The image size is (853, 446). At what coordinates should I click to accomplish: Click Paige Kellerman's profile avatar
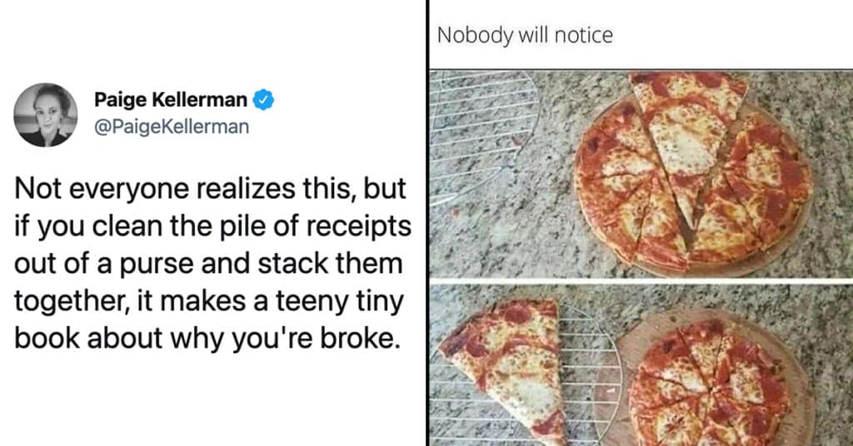click(47, 115)
